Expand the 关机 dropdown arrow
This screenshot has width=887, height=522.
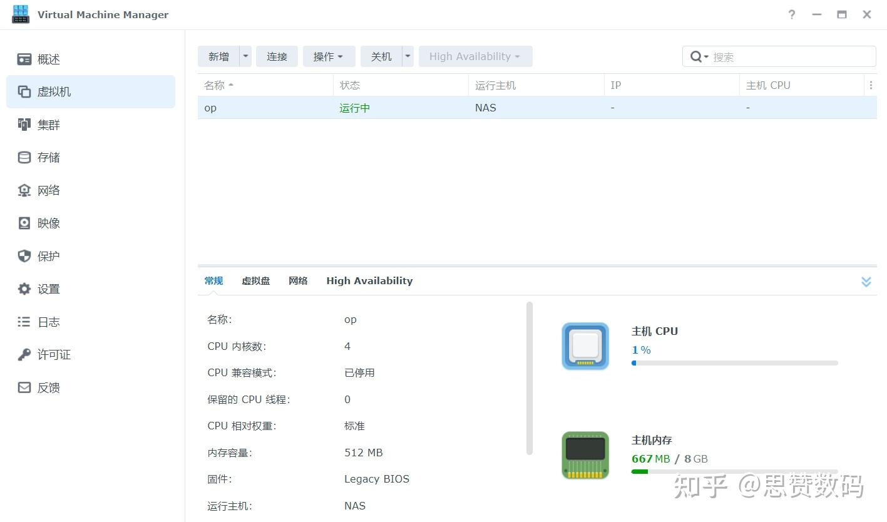[x=408, y=56]
